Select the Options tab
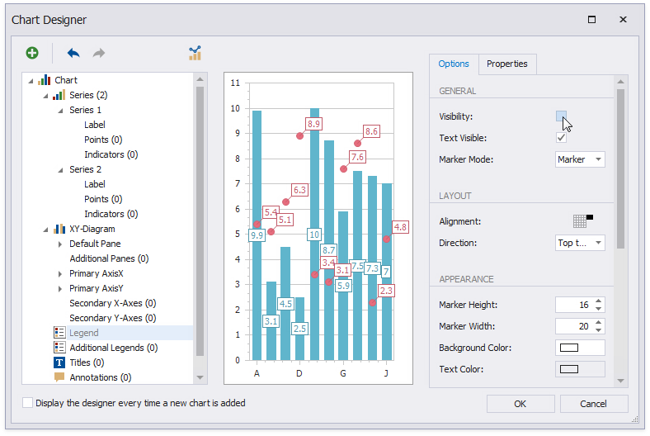Image resolution: width=650 pixels, height=436 pixels. coord(454,64)
